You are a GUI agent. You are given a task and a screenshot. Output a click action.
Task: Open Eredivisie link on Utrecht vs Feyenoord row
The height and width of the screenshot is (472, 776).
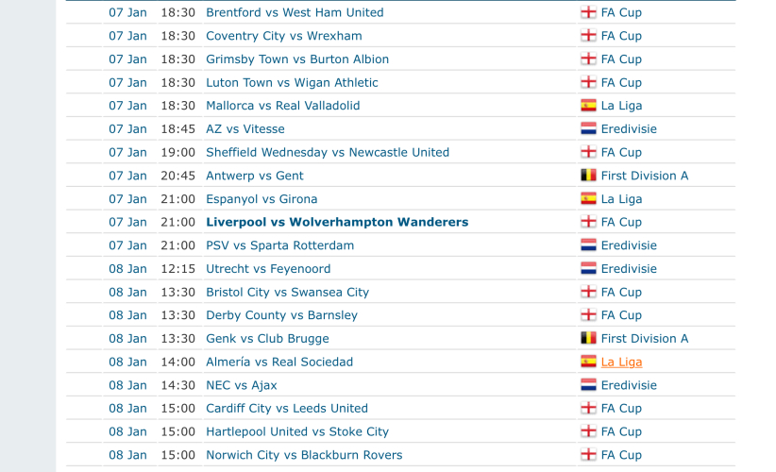point(629,269)
